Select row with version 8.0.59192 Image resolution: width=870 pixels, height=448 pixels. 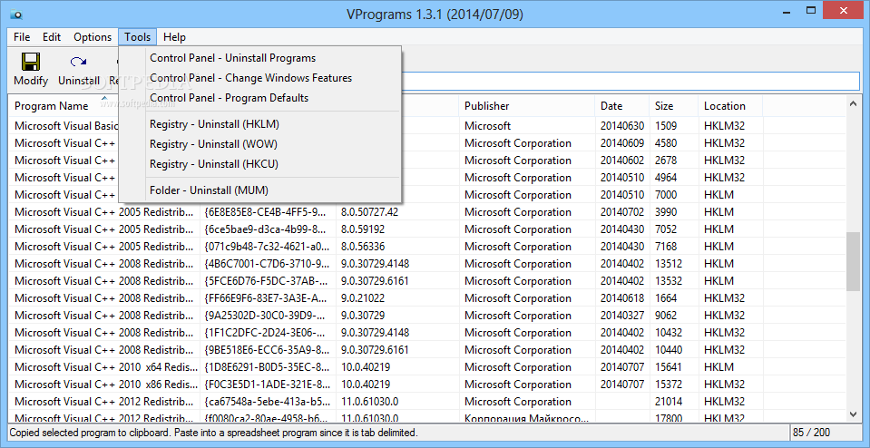(427, 229)
